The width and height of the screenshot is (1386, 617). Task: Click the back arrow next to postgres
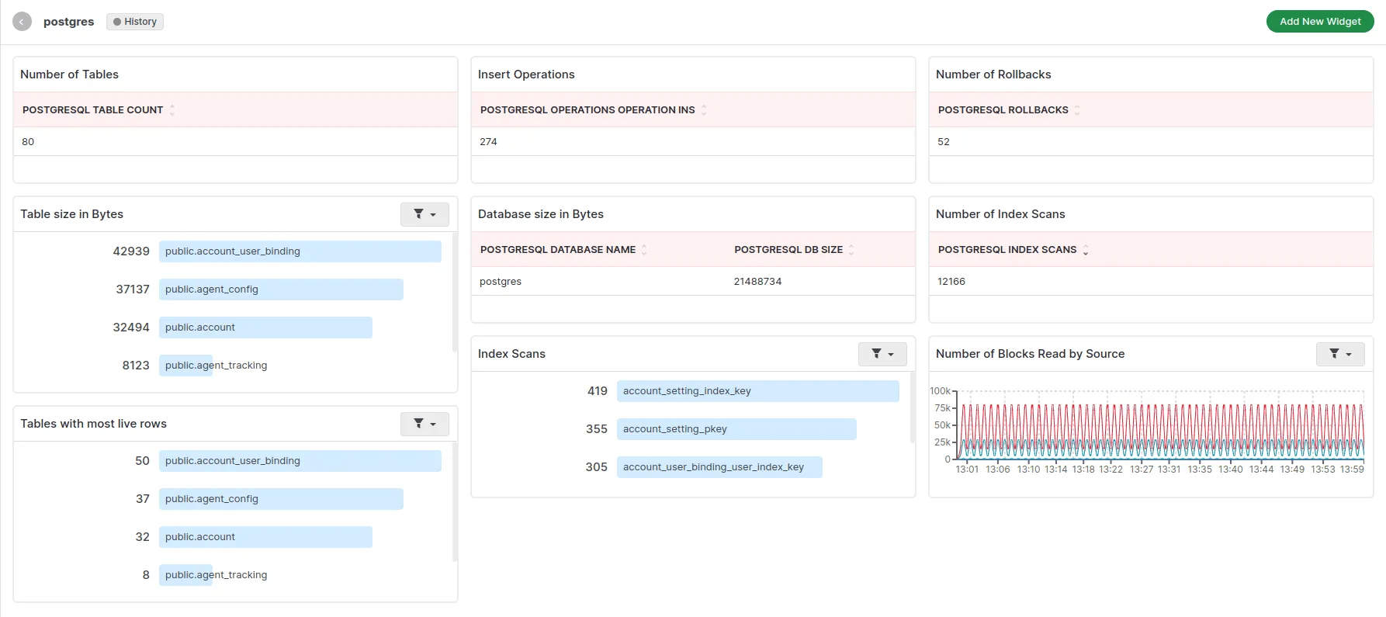click(22, 22)
